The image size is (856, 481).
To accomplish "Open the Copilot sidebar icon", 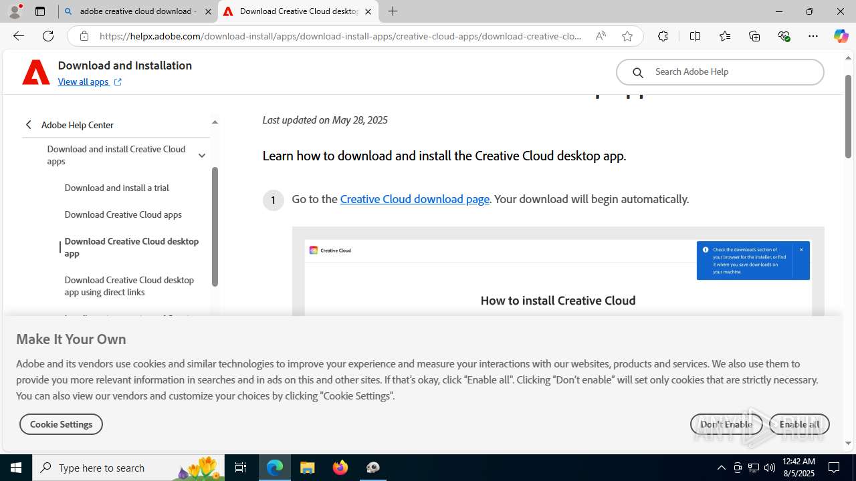I will tap(841, 36).
